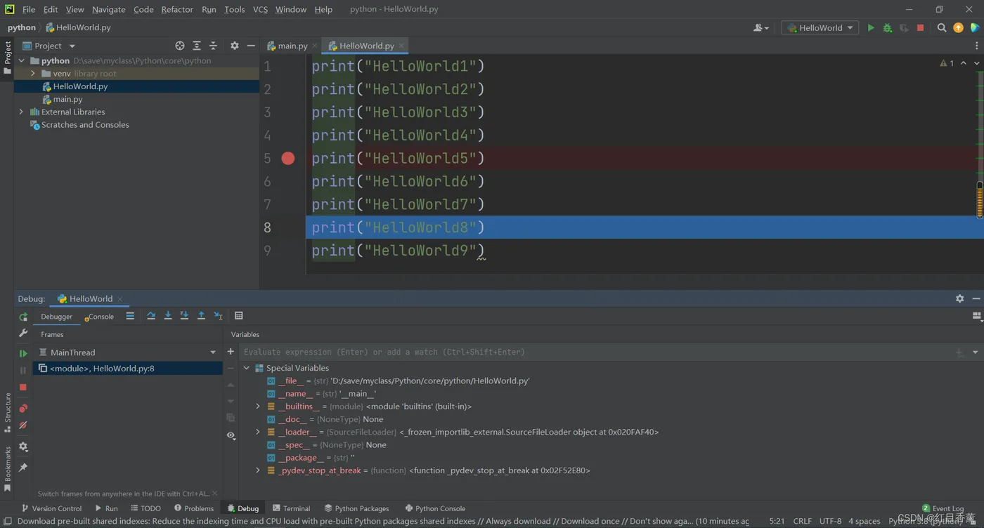Image resolution: width=984 pixels, height=528 pixels.
Task: Open code-with-me user icon dropdown
Action: pyautogui.click(x=761, y=27)
